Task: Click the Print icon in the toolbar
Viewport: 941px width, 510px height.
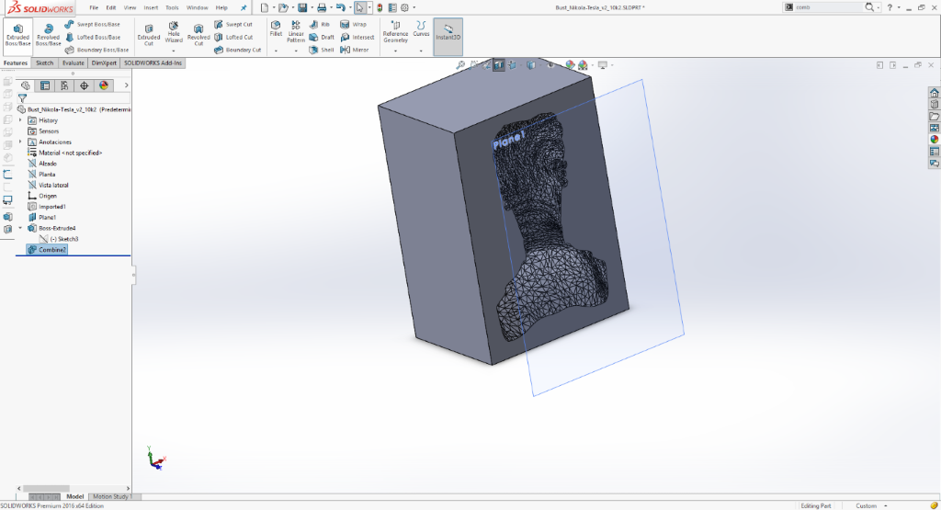Action: click(322, 7)
